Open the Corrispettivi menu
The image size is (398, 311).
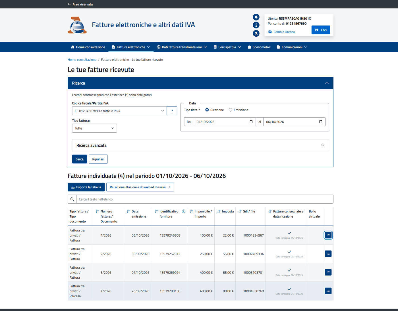pyautogui.click(x=227, y=47)
